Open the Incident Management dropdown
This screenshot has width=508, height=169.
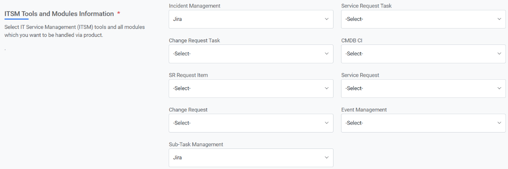click(x=251, y=19)
